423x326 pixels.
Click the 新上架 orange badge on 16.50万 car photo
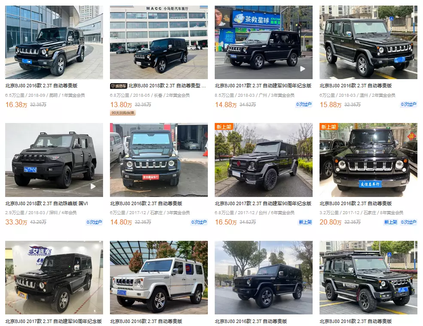(224, 127)
